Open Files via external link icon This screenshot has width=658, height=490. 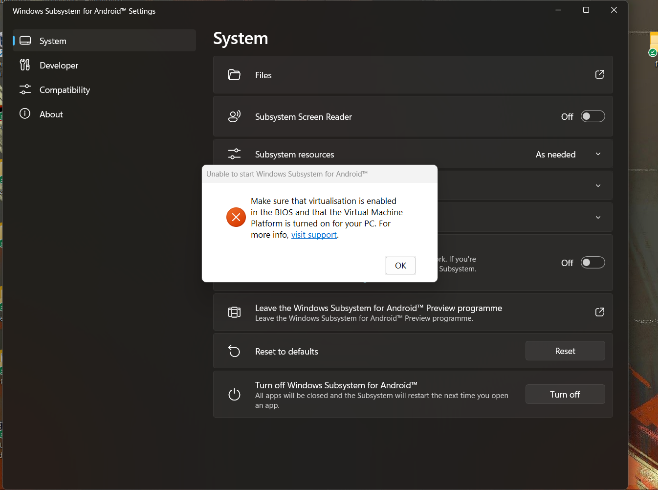600,74
